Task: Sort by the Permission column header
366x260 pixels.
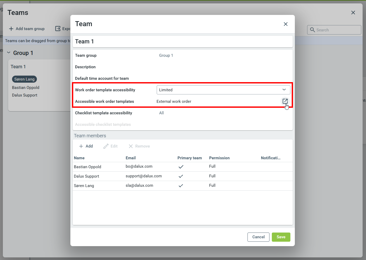Action: [x=219, y=158]
